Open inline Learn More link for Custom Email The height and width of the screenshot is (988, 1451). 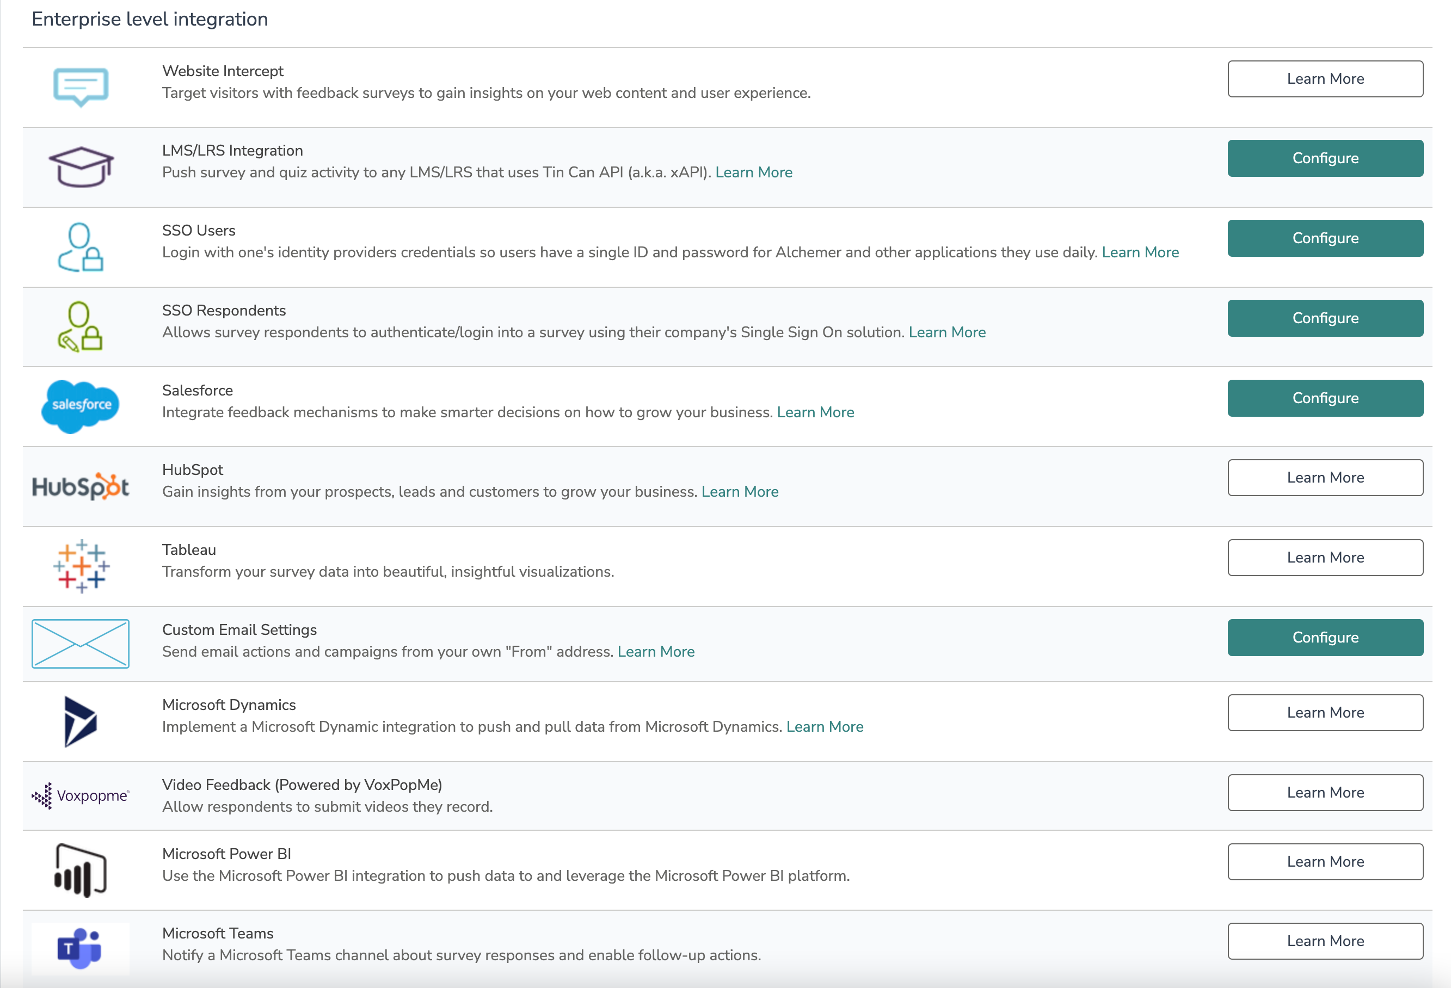(x=656, y=652)
